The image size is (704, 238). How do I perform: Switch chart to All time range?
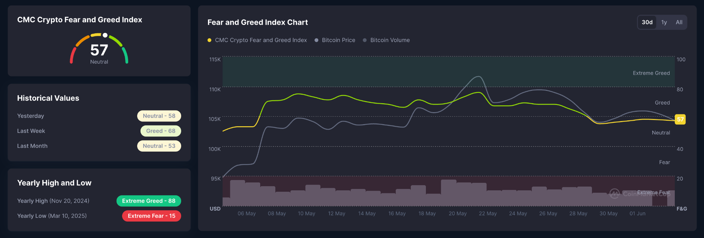click(x=679, y=22)
